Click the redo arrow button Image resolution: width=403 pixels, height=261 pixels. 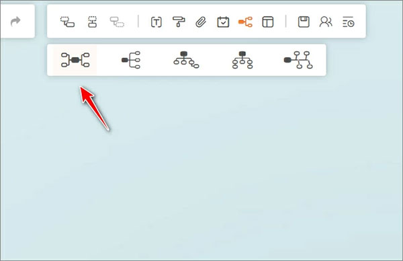(15, 22)
